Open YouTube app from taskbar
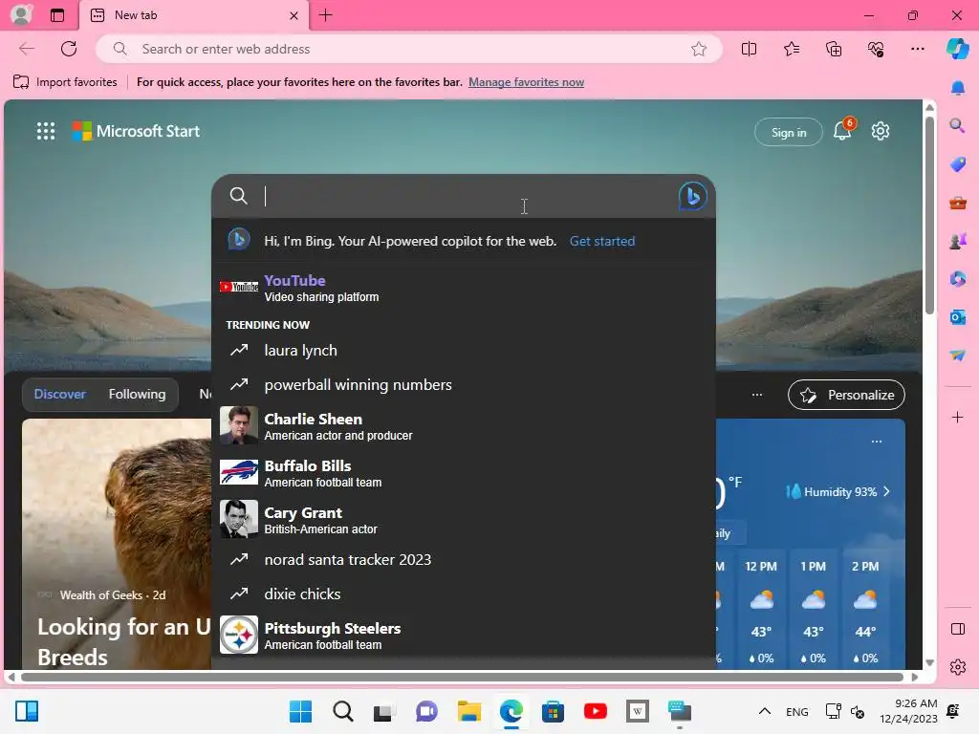The image size is (979, 734). (595, 711)
